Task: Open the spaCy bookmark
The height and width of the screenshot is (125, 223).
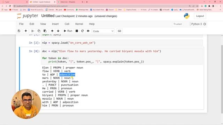Action: click(175, 10)
